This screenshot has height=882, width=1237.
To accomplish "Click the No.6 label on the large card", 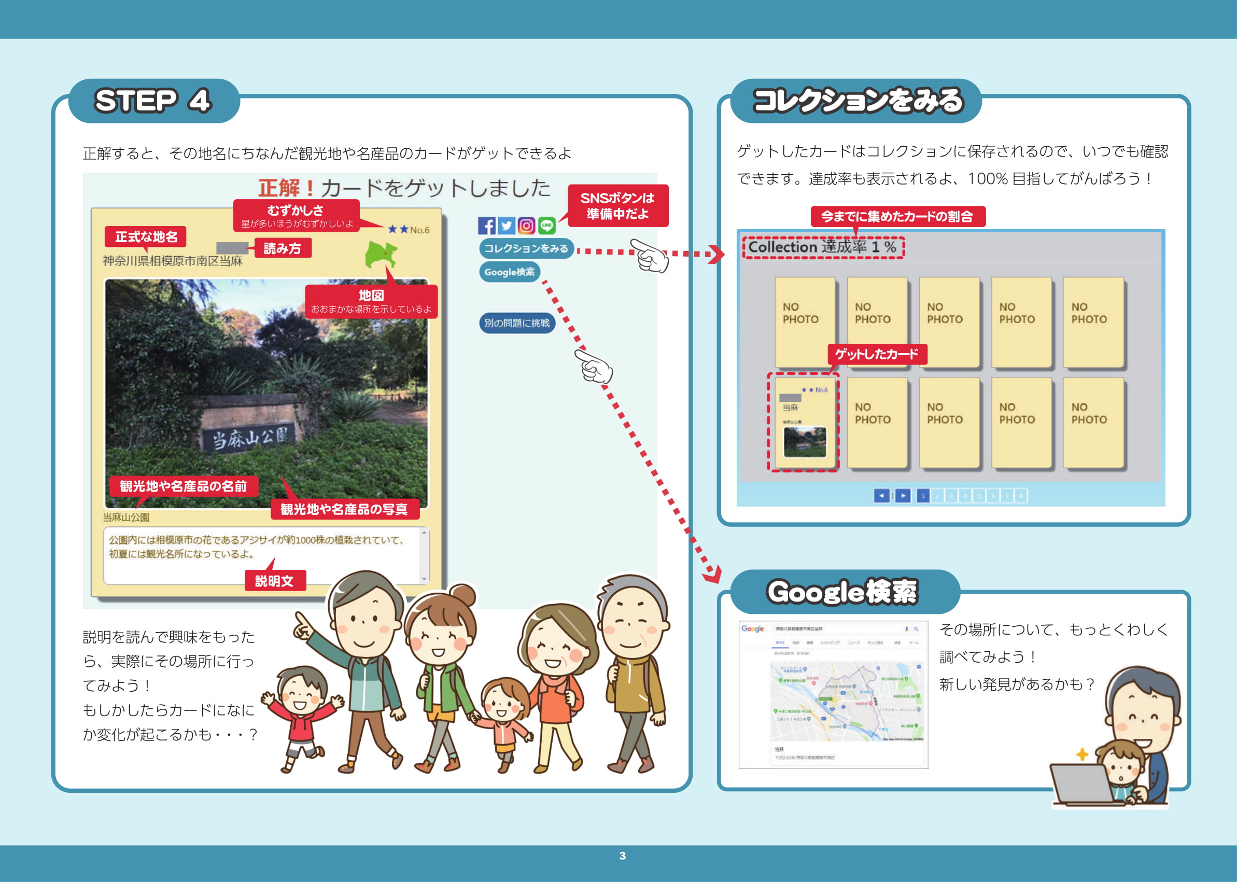I will (x=420, y=230).
